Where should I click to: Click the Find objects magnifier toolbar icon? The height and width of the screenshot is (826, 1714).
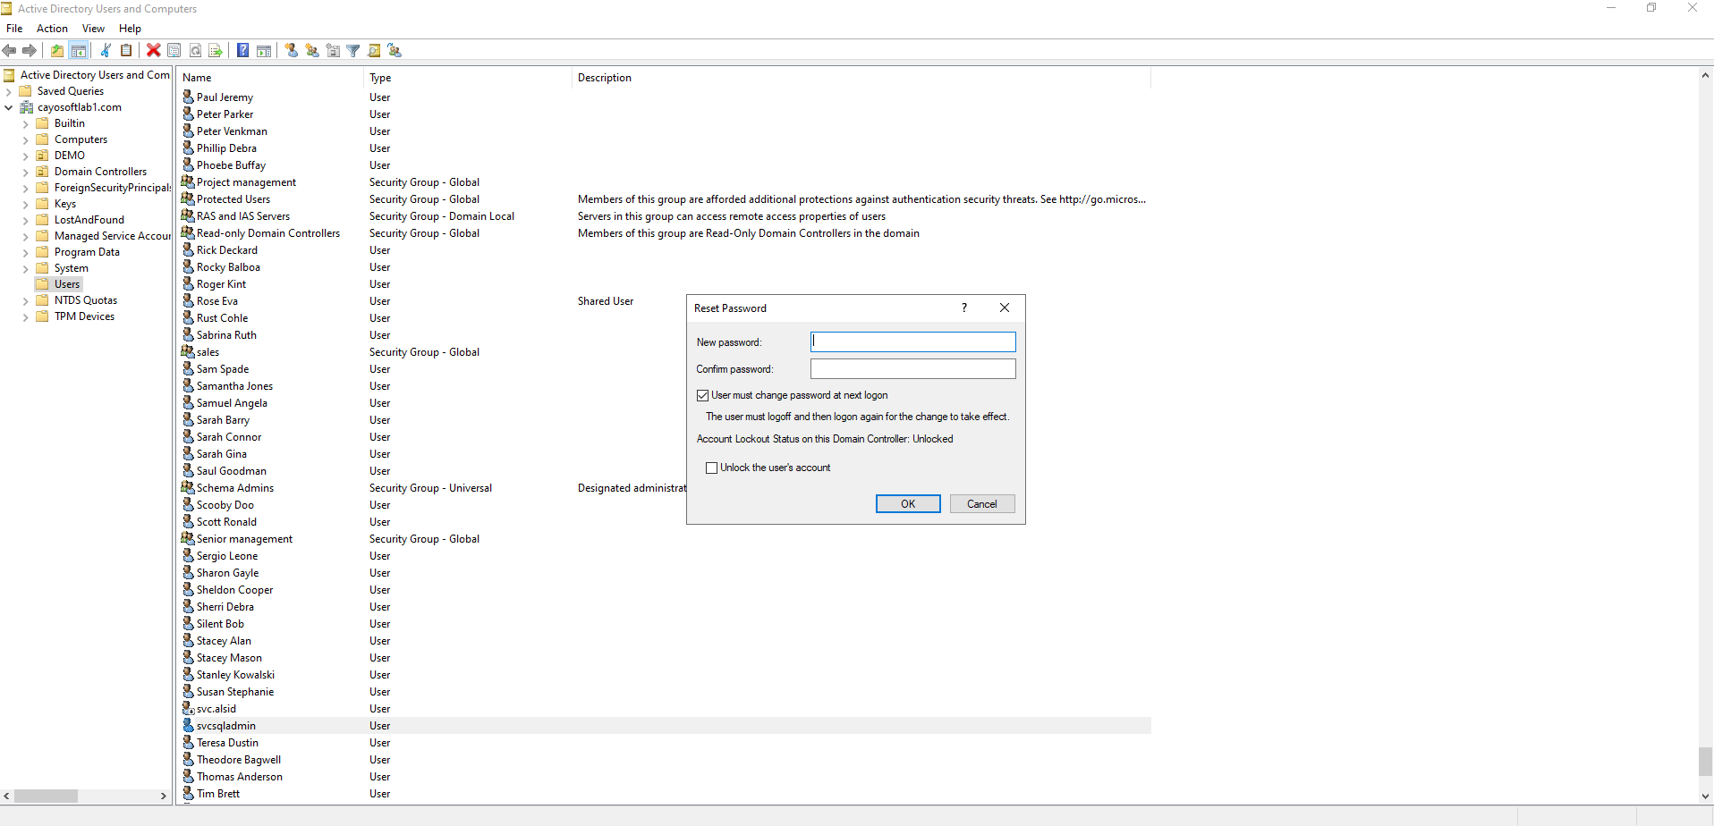(374, 51)
